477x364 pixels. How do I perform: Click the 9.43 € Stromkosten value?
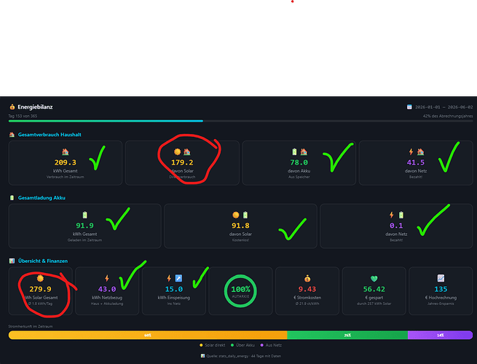(x=307, y=289)
